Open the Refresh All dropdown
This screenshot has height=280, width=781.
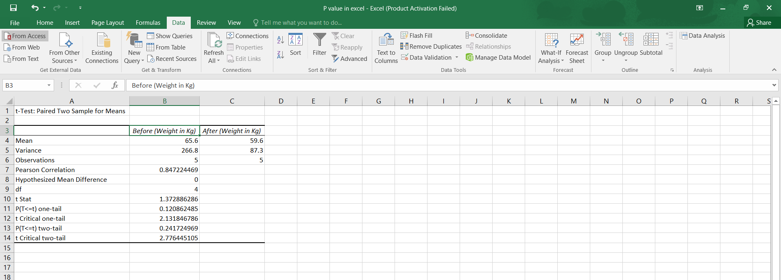(214, 48)
